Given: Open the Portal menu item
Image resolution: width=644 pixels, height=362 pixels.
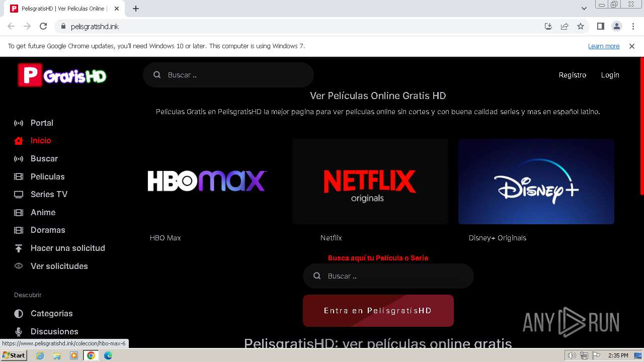Looking at the screenshot, I should (x=42, y=123).
